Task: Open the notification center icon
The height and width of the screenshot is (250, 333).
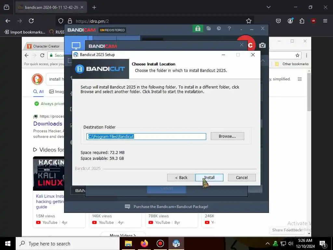Action: (x=323, y=244)
